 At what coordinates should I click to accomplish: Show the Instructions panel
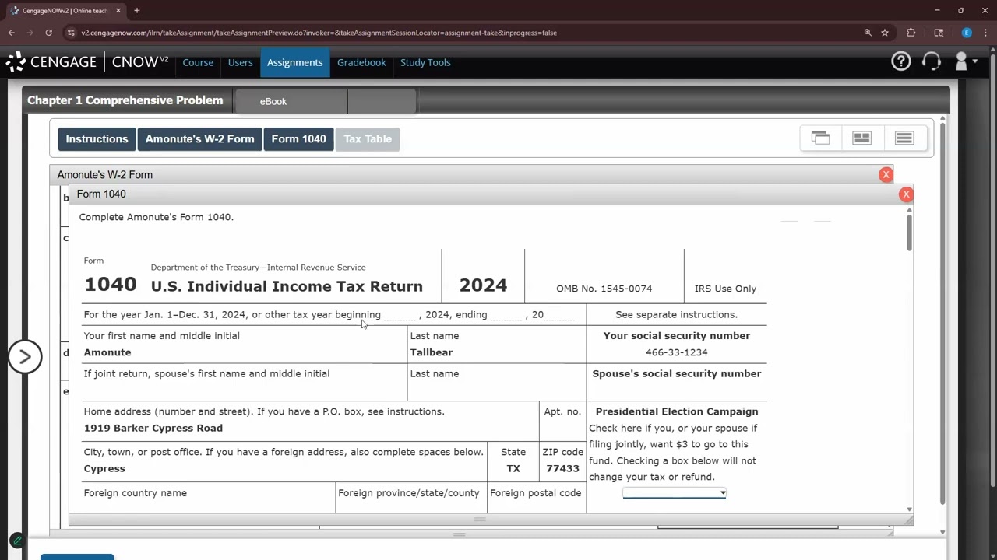[x=97, y=139]
